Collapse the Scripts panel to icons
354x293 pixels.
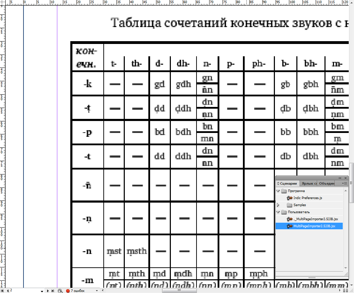[x=340, y=178]
